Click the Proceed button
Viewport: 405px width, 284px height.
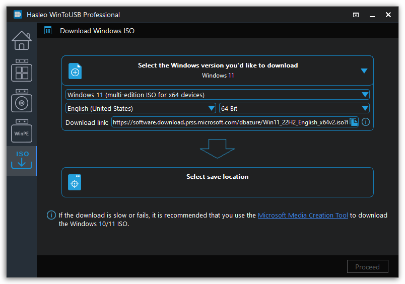pyautogui.click(x=368, y=266)
